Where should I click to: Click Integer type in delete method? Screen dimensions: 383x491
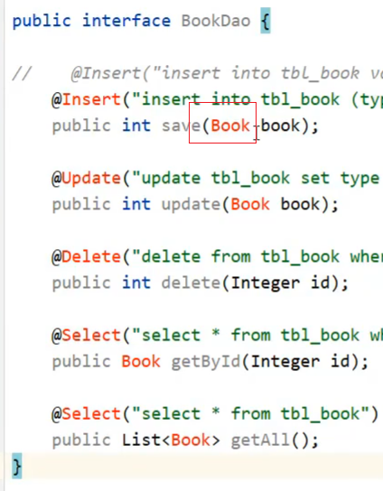[266, 283]
